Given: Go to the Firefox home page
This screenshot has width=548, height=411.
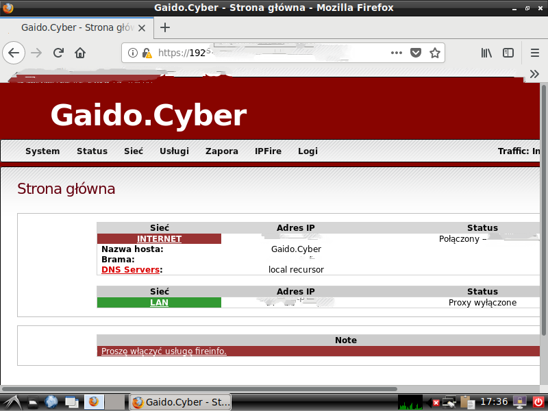Looking at the screenshot, I should (x=80, y=53).
